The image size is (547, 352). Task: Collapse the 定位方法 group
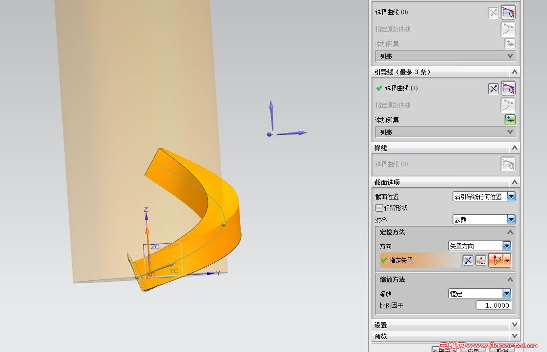[x=510, y=232]
